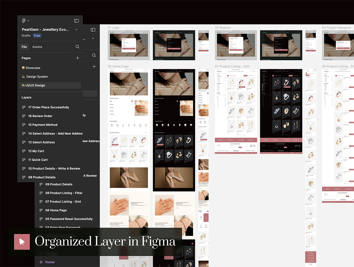Click the Drafts location link
The image size is (354, 267).
coord(26,36)
